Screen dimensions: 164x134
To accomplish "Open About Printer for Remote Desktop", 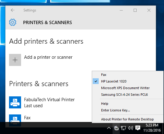I will [128, 119].
